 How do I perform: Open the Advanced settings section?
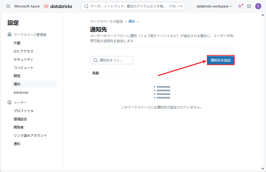(21, 92)
